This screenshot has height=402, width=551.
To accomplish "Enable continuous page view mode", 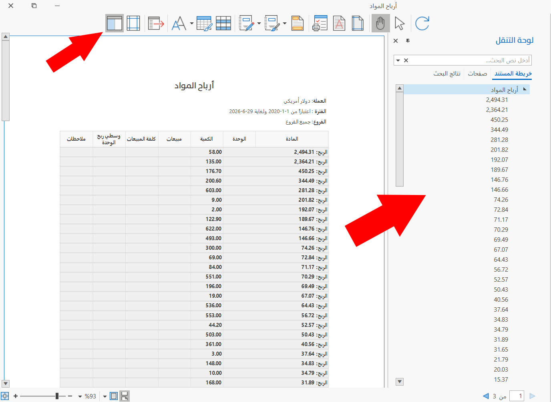I will (x=125, y=396).
